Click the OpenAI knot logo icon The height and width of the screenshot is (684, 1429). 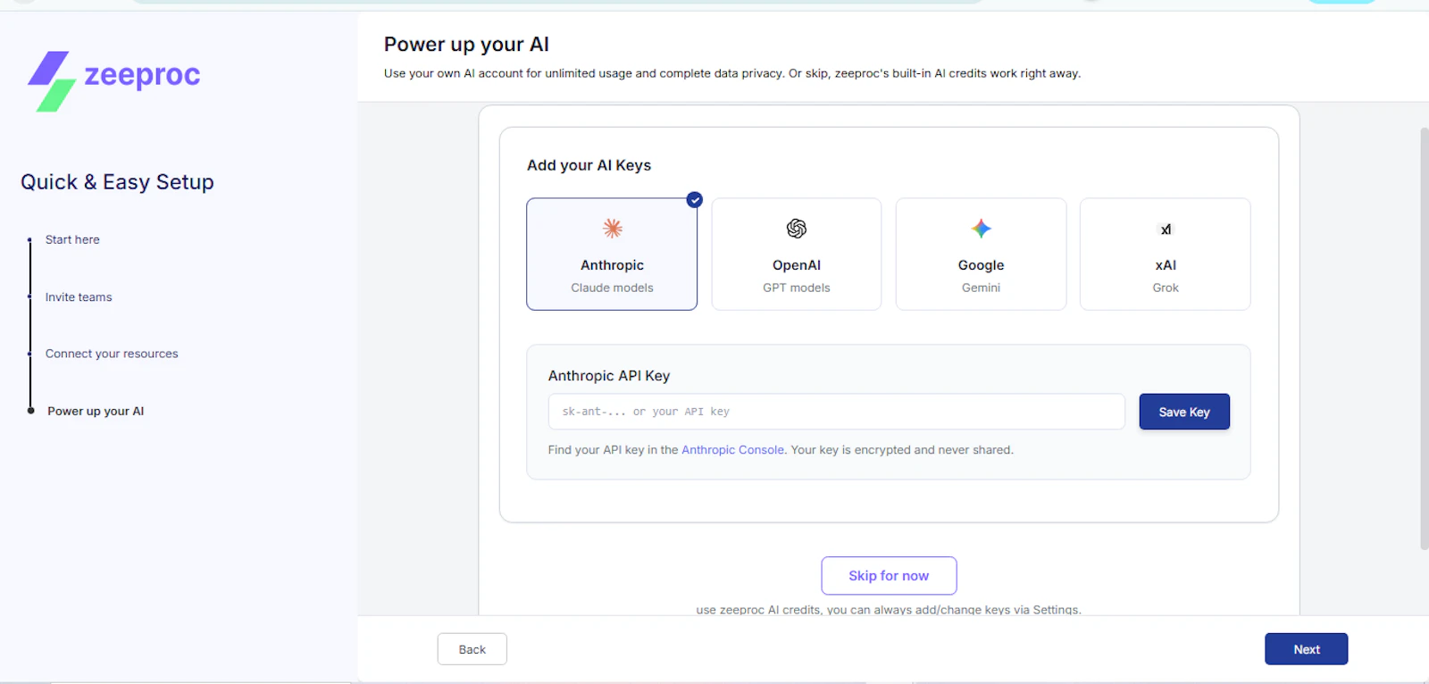click(x=796, y=229)
